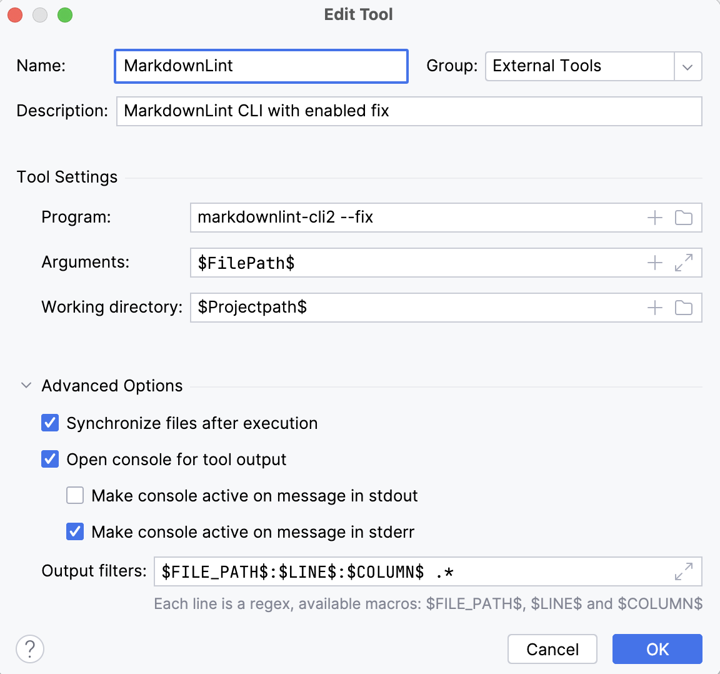720x674 pixels.
Task: Click the insert macro plus icon in Program field
Action: click(654, 218)
